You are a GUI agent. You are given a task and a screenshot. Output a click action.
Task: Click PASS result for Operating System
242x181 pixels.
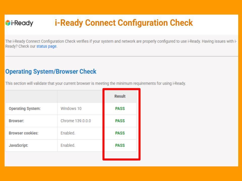tap(120, 109)
